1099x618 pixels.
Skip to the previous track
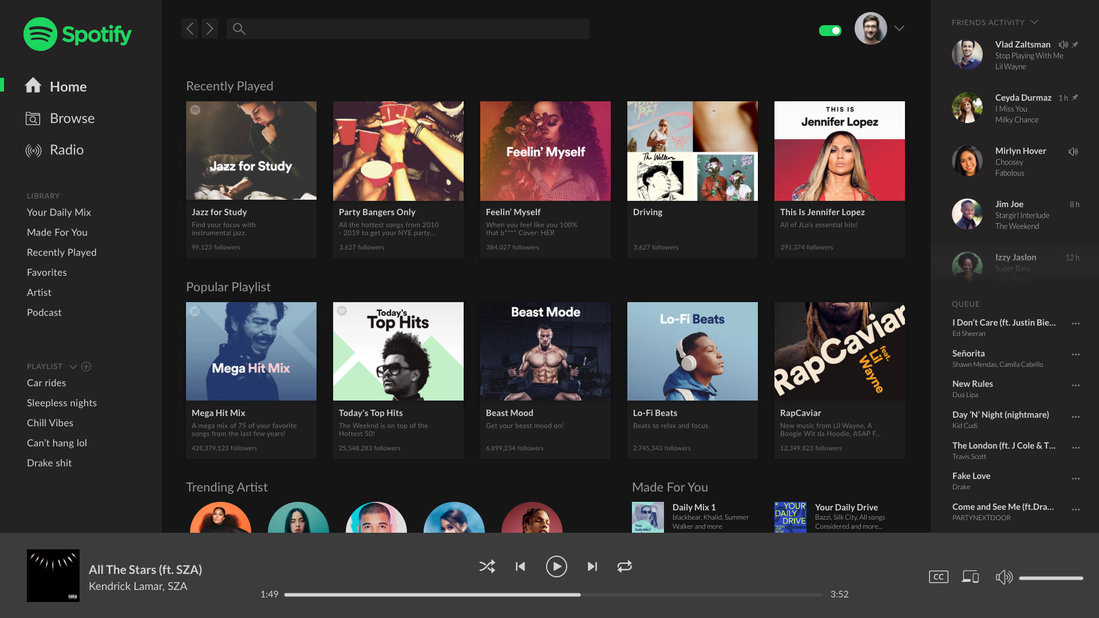point(520,566)
